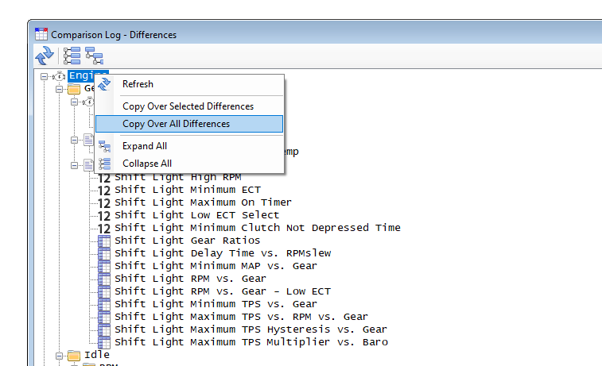This screenshot has width=602, height=366.
Task: Choose Copy Over Selected Differences from menu
Action: point(188,106)
